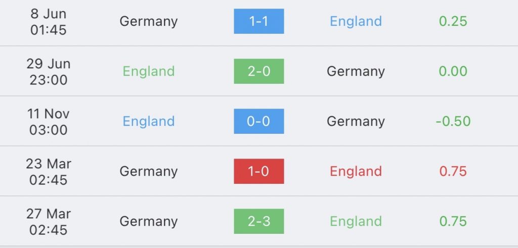This screenshot has height=248, width=518.
Task: Select the -0.50 handicap value
Action: click(x=453, y=121)
